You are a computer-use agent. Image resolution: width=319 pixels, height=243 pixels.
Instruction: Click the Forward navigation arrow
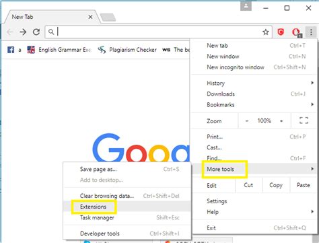[23, 32]
